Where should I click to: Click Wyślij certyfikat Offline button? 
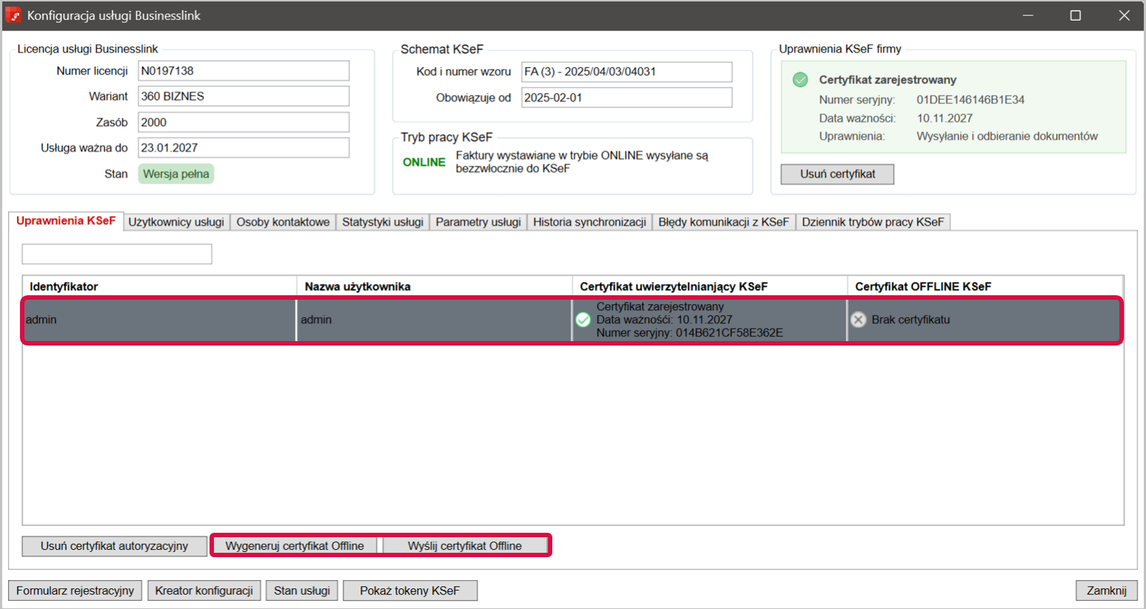[464, 546]
